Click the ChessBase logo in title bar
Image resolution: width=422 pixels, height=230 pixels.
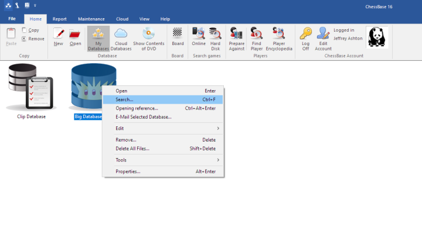tap(8, 5)
